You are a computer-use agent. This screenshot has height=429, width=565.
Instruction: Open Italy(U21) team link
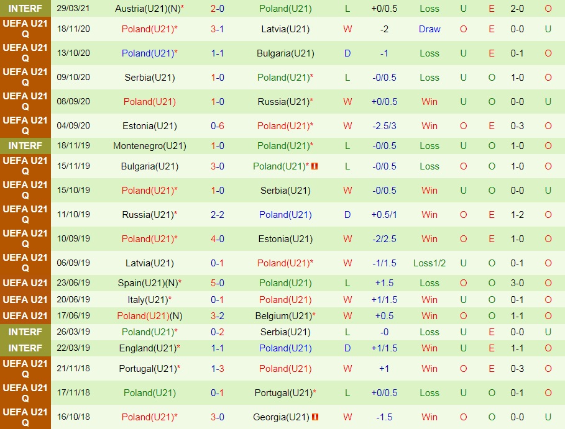[x=150, y=299]
